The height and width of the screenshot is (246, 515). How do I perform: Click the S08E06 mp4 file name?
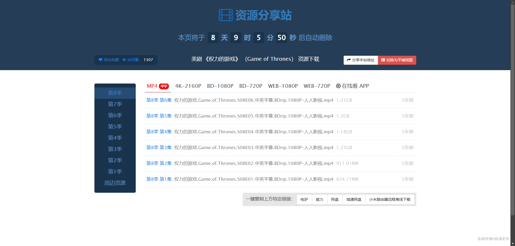254,100
